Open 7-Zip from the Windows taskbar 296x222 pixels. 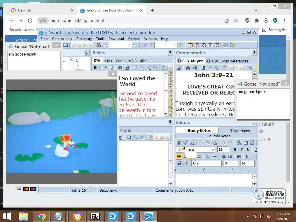point(95,216)
